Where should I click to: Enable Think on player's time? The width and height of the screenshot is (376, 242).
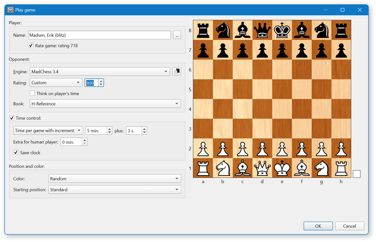pos(32,93)
